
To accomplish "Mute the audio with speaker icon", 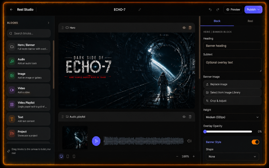I will (189, 141).
